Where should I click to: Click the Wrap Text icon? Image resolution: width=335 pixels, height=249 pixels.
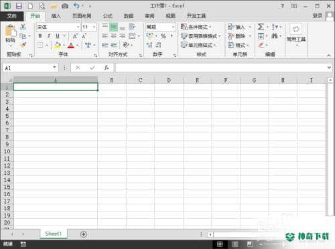[132, 27]
